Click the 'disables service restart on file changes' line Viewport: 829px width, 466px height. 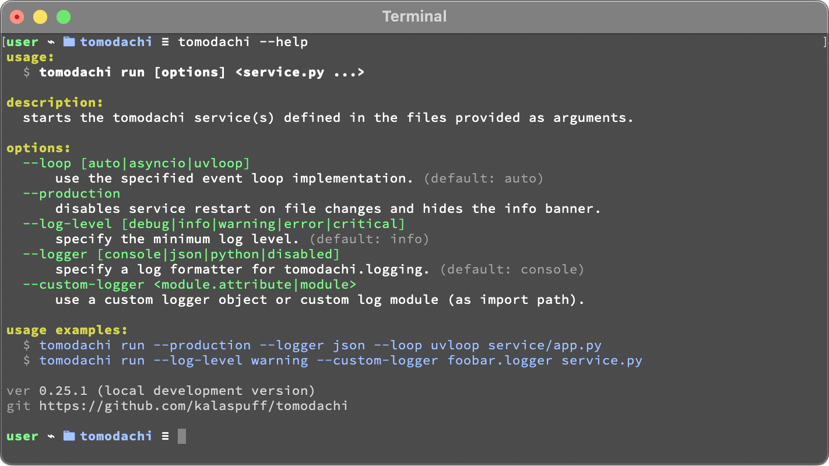(x=328, y=209)
